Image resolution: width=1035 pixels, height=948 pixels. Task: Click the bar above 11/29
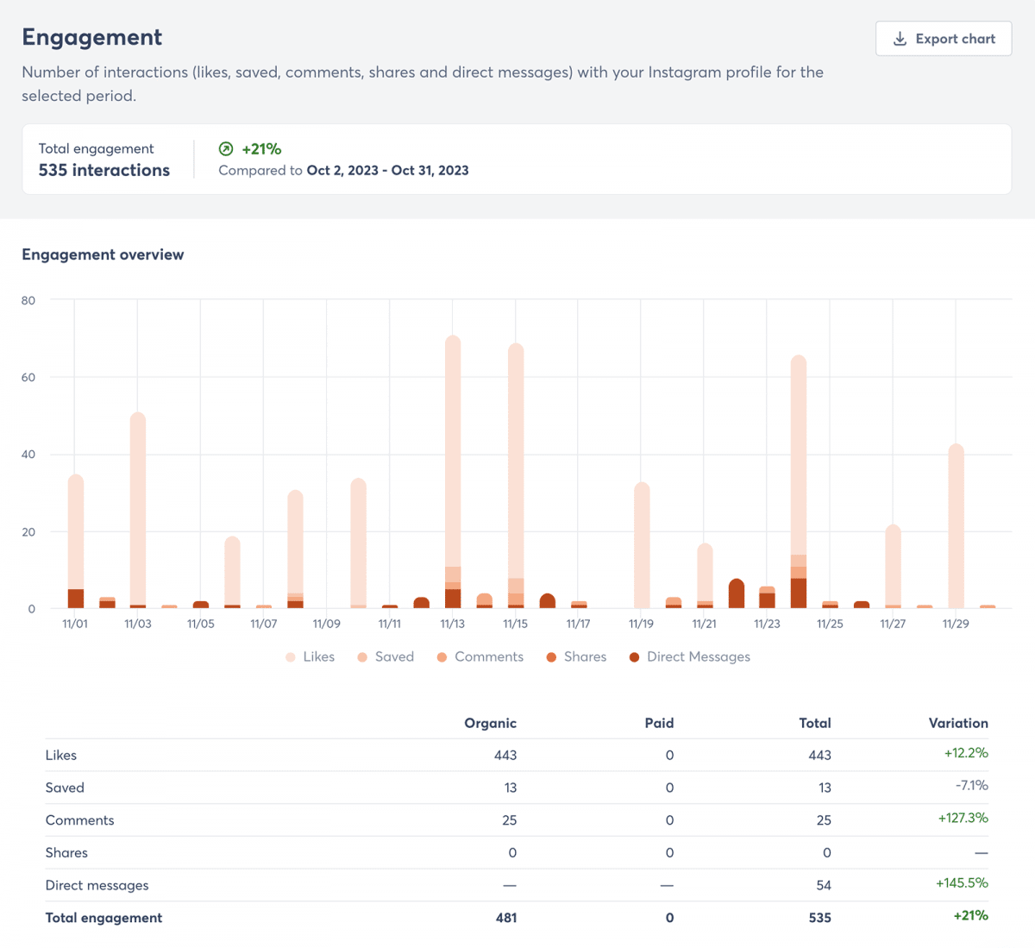(956, 524)
